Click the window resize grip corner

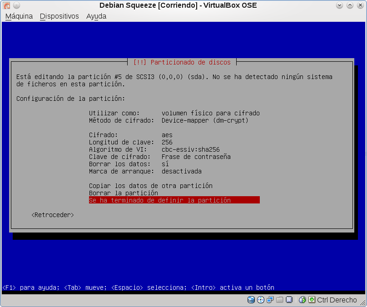point(362,302)
